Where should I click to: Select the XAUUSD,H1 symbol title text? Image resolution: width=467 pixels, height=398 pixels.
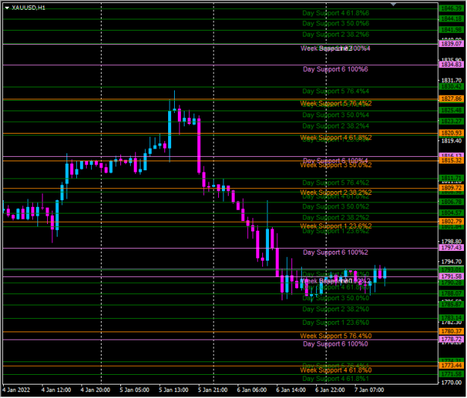[x=28, y=7]
